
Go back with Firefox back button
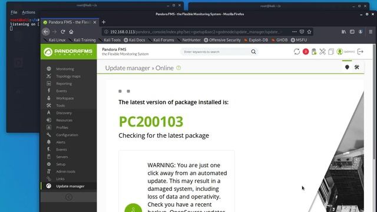coord(46,32)
